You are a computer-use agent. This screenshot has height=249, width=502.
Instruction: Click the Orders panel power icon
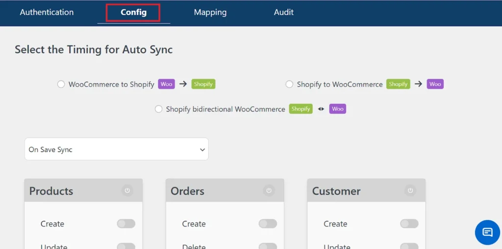(269, 191)
